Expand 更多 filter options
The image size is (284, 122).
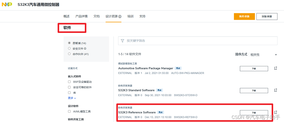click(x=72, y=98)
